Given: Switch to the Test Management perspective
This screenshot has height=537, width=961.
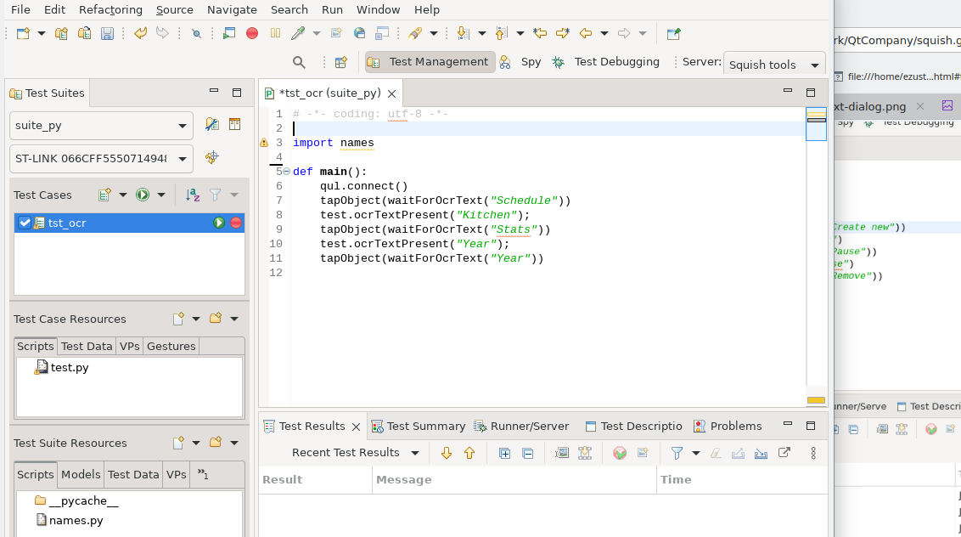Looking at the screenshot, I should [430, 62].
